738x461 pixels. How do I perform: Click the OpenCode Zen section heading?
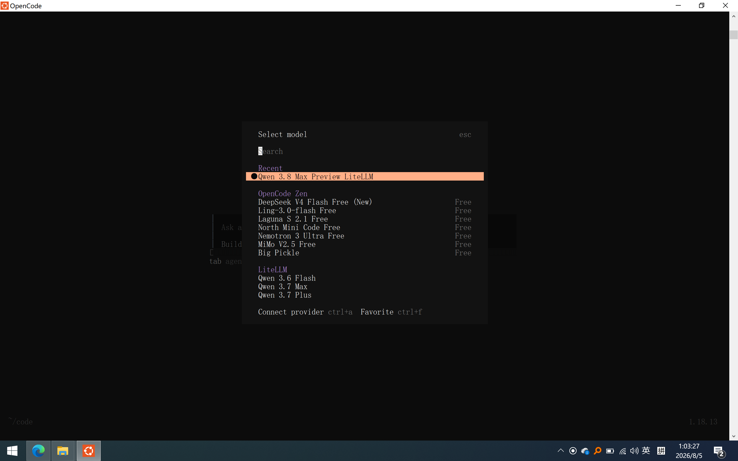tap(283, 194)
